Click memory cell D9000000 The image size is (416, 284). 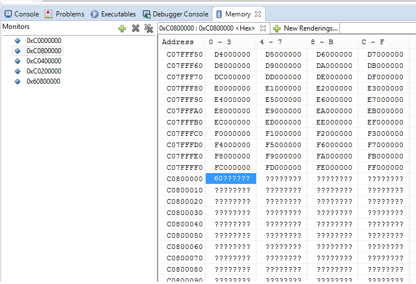(283, 66)
